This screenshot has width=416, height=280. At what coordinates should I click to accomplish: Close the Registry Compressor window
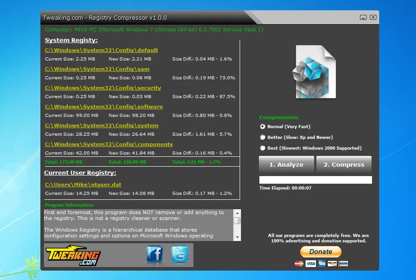[373, 17]
